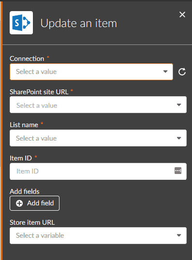Open the variable picker for Item ID
This screenshot has width=192, height=260.
pyautogui.click(x=178, y=171)
